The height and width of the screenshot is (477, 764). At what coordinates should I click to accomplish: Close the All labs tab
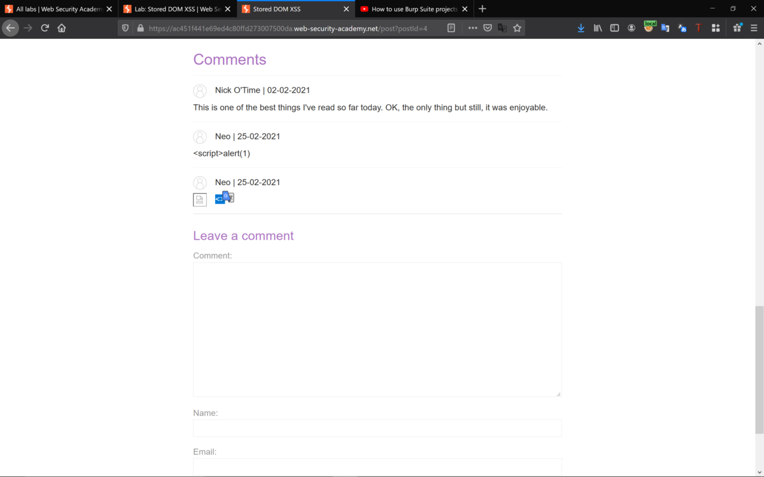(x=109, y=9)
